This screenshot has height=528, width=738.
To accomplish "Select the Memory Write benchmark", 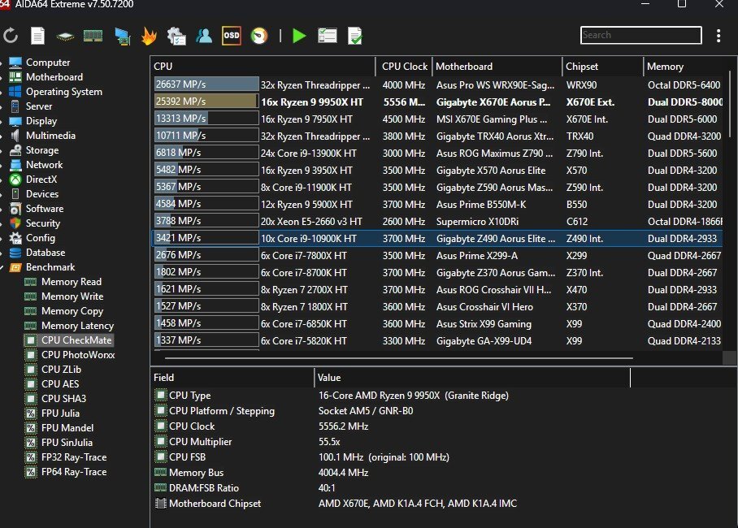I will coord(72,296).
